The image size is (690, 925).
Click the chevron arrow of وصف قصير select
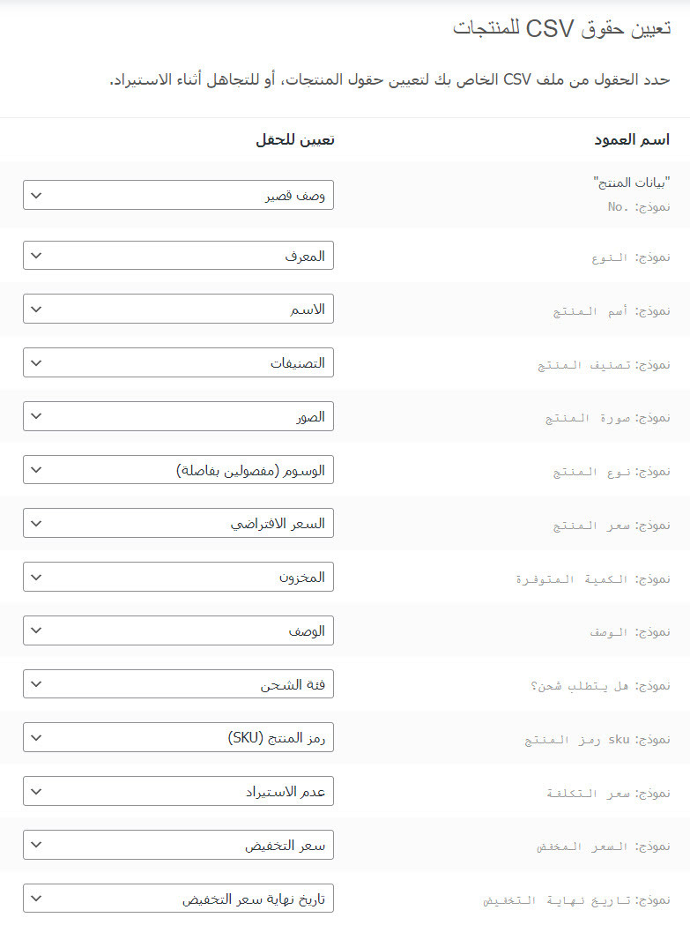pyautogui.click(x=36, y=195)
